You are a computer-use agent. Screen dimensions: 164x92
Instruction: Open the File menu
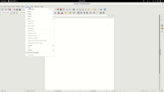(x=2, y=7)
